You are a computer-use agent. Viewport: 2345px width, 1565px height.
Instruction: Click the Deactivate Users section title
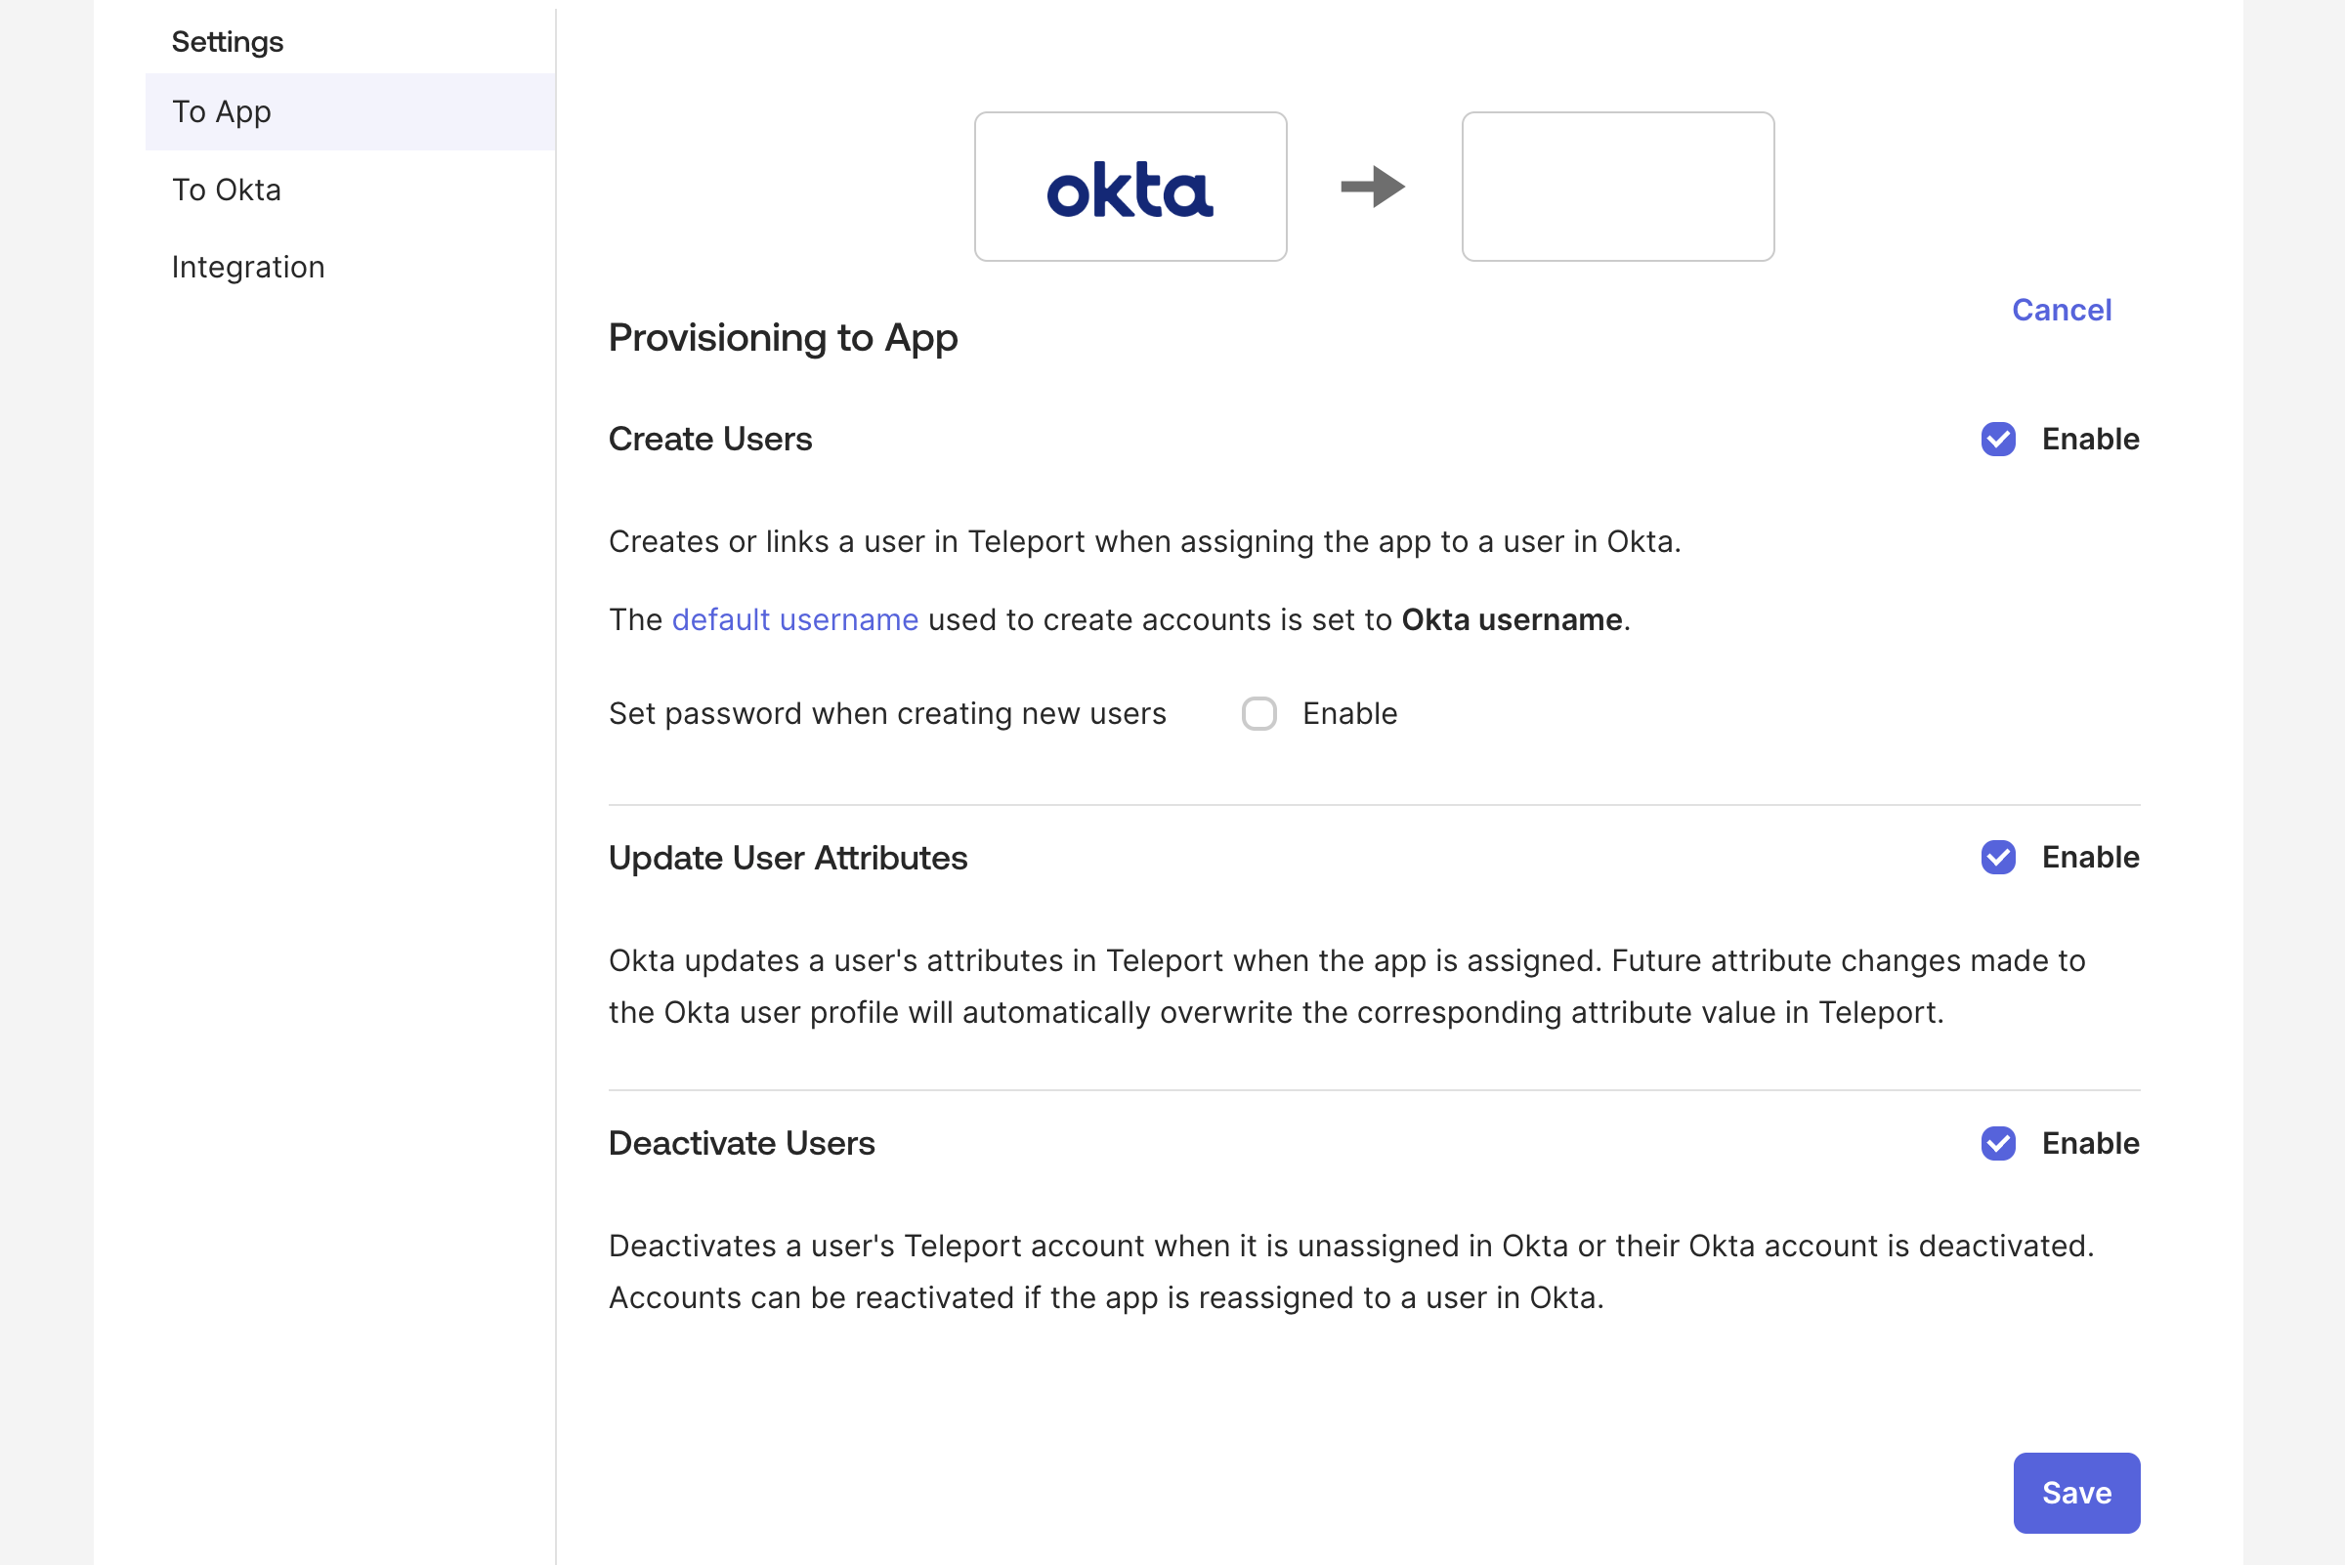click(742, 1144)
